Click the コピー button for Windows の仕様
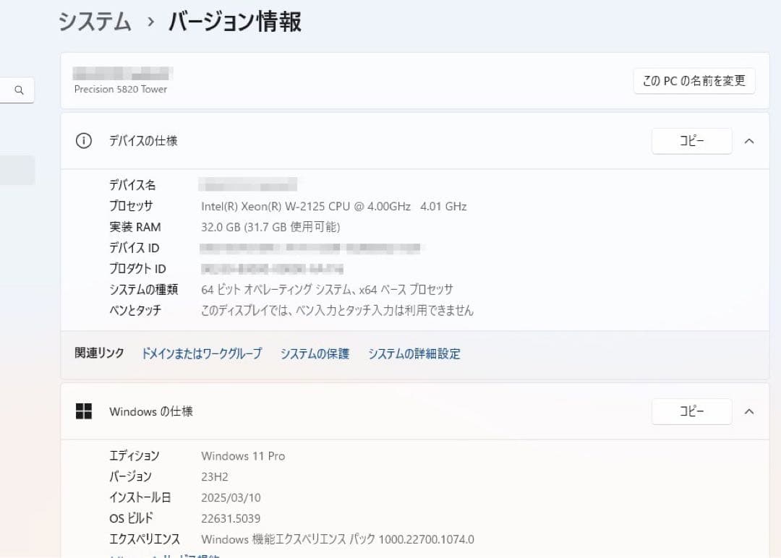 [691, 411]
